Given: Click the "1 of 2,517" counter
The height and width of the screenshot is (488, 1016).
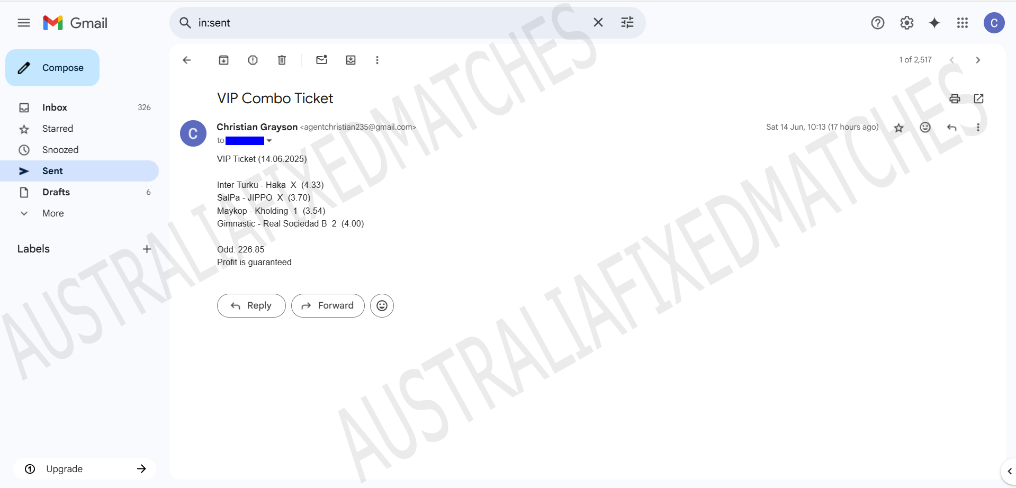Looking at the screenshot, I should pos(915,60).
